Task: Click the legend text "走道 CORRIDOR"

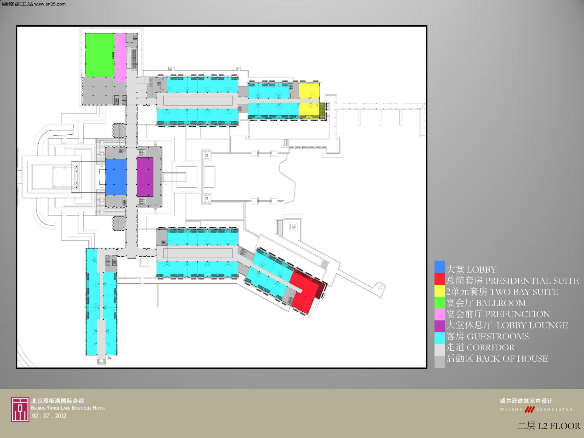Action: [480, 347]
